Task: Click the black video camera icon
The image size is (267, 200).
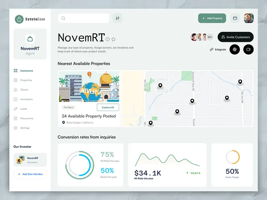Action: (x=249, y=49)
